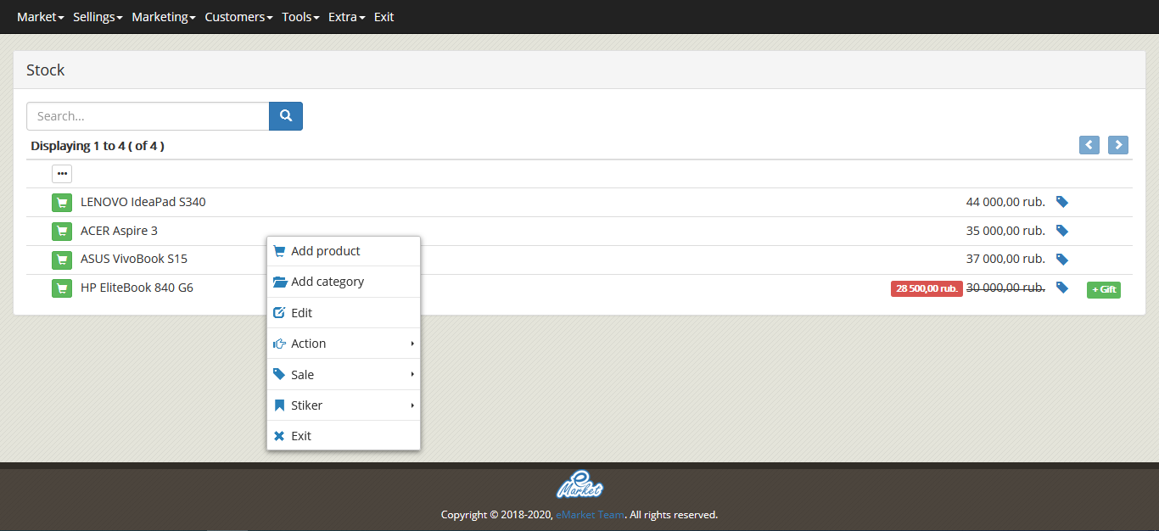Select the ACER Aspire 3 product name

pos(119,231)
